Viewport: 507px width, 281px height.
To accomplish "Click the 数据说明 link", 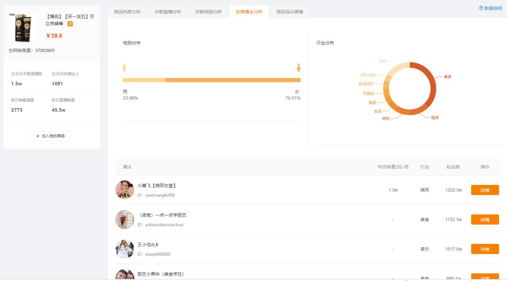I will 494,7.
